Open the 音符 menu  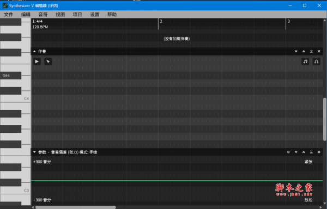click(43, 14)
